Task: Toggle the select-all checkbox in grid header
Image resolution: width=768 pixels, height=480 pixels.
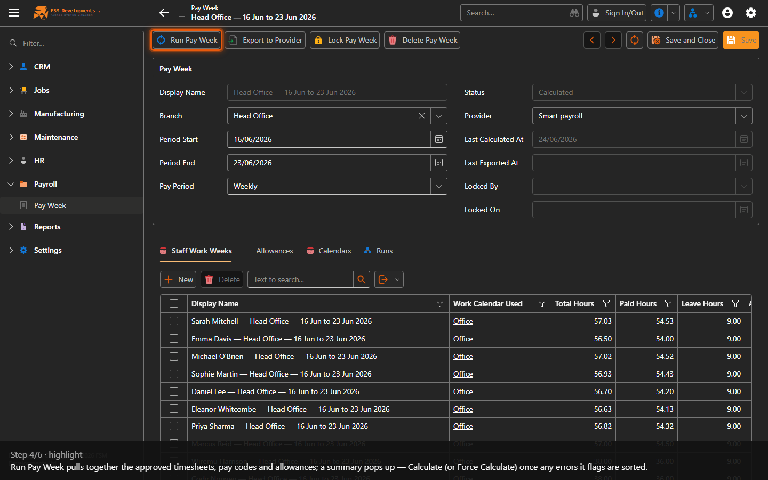Action: [x=174, y=303]
